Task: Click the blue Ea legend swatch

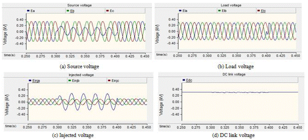Action: tap(28, 11)
